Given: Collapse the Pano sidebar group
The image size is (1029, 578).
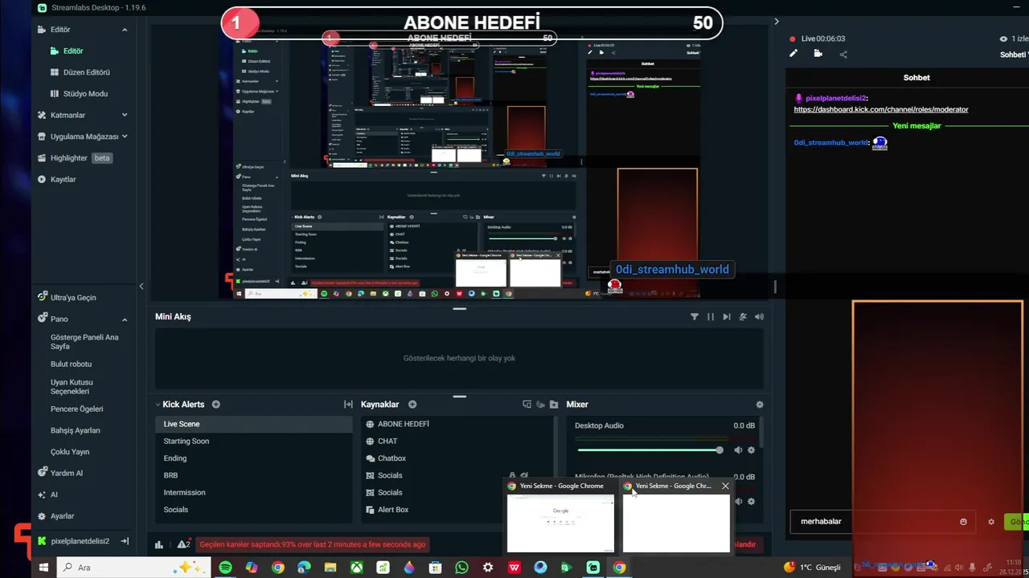Looking at the screenshot, I should click(125, 319).
